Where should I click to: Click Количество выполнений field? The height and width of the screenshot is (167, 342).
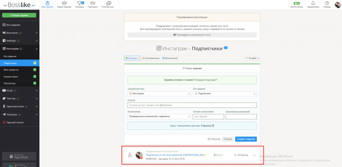pos(241,117)
